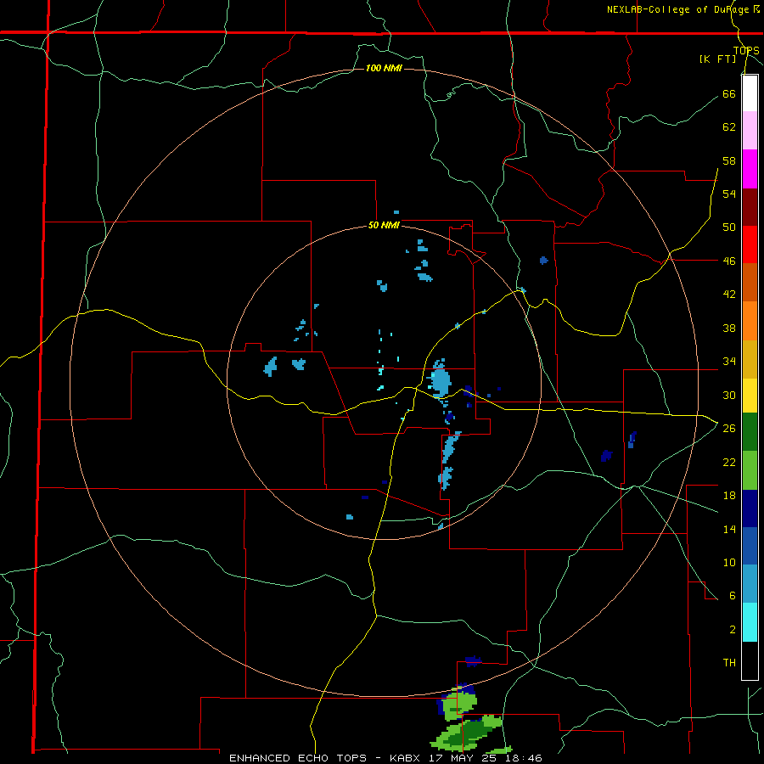The width and height of the screenshot is (764, 764).
Task: Click the '10' legend value
Action: (x=729, y=562)
